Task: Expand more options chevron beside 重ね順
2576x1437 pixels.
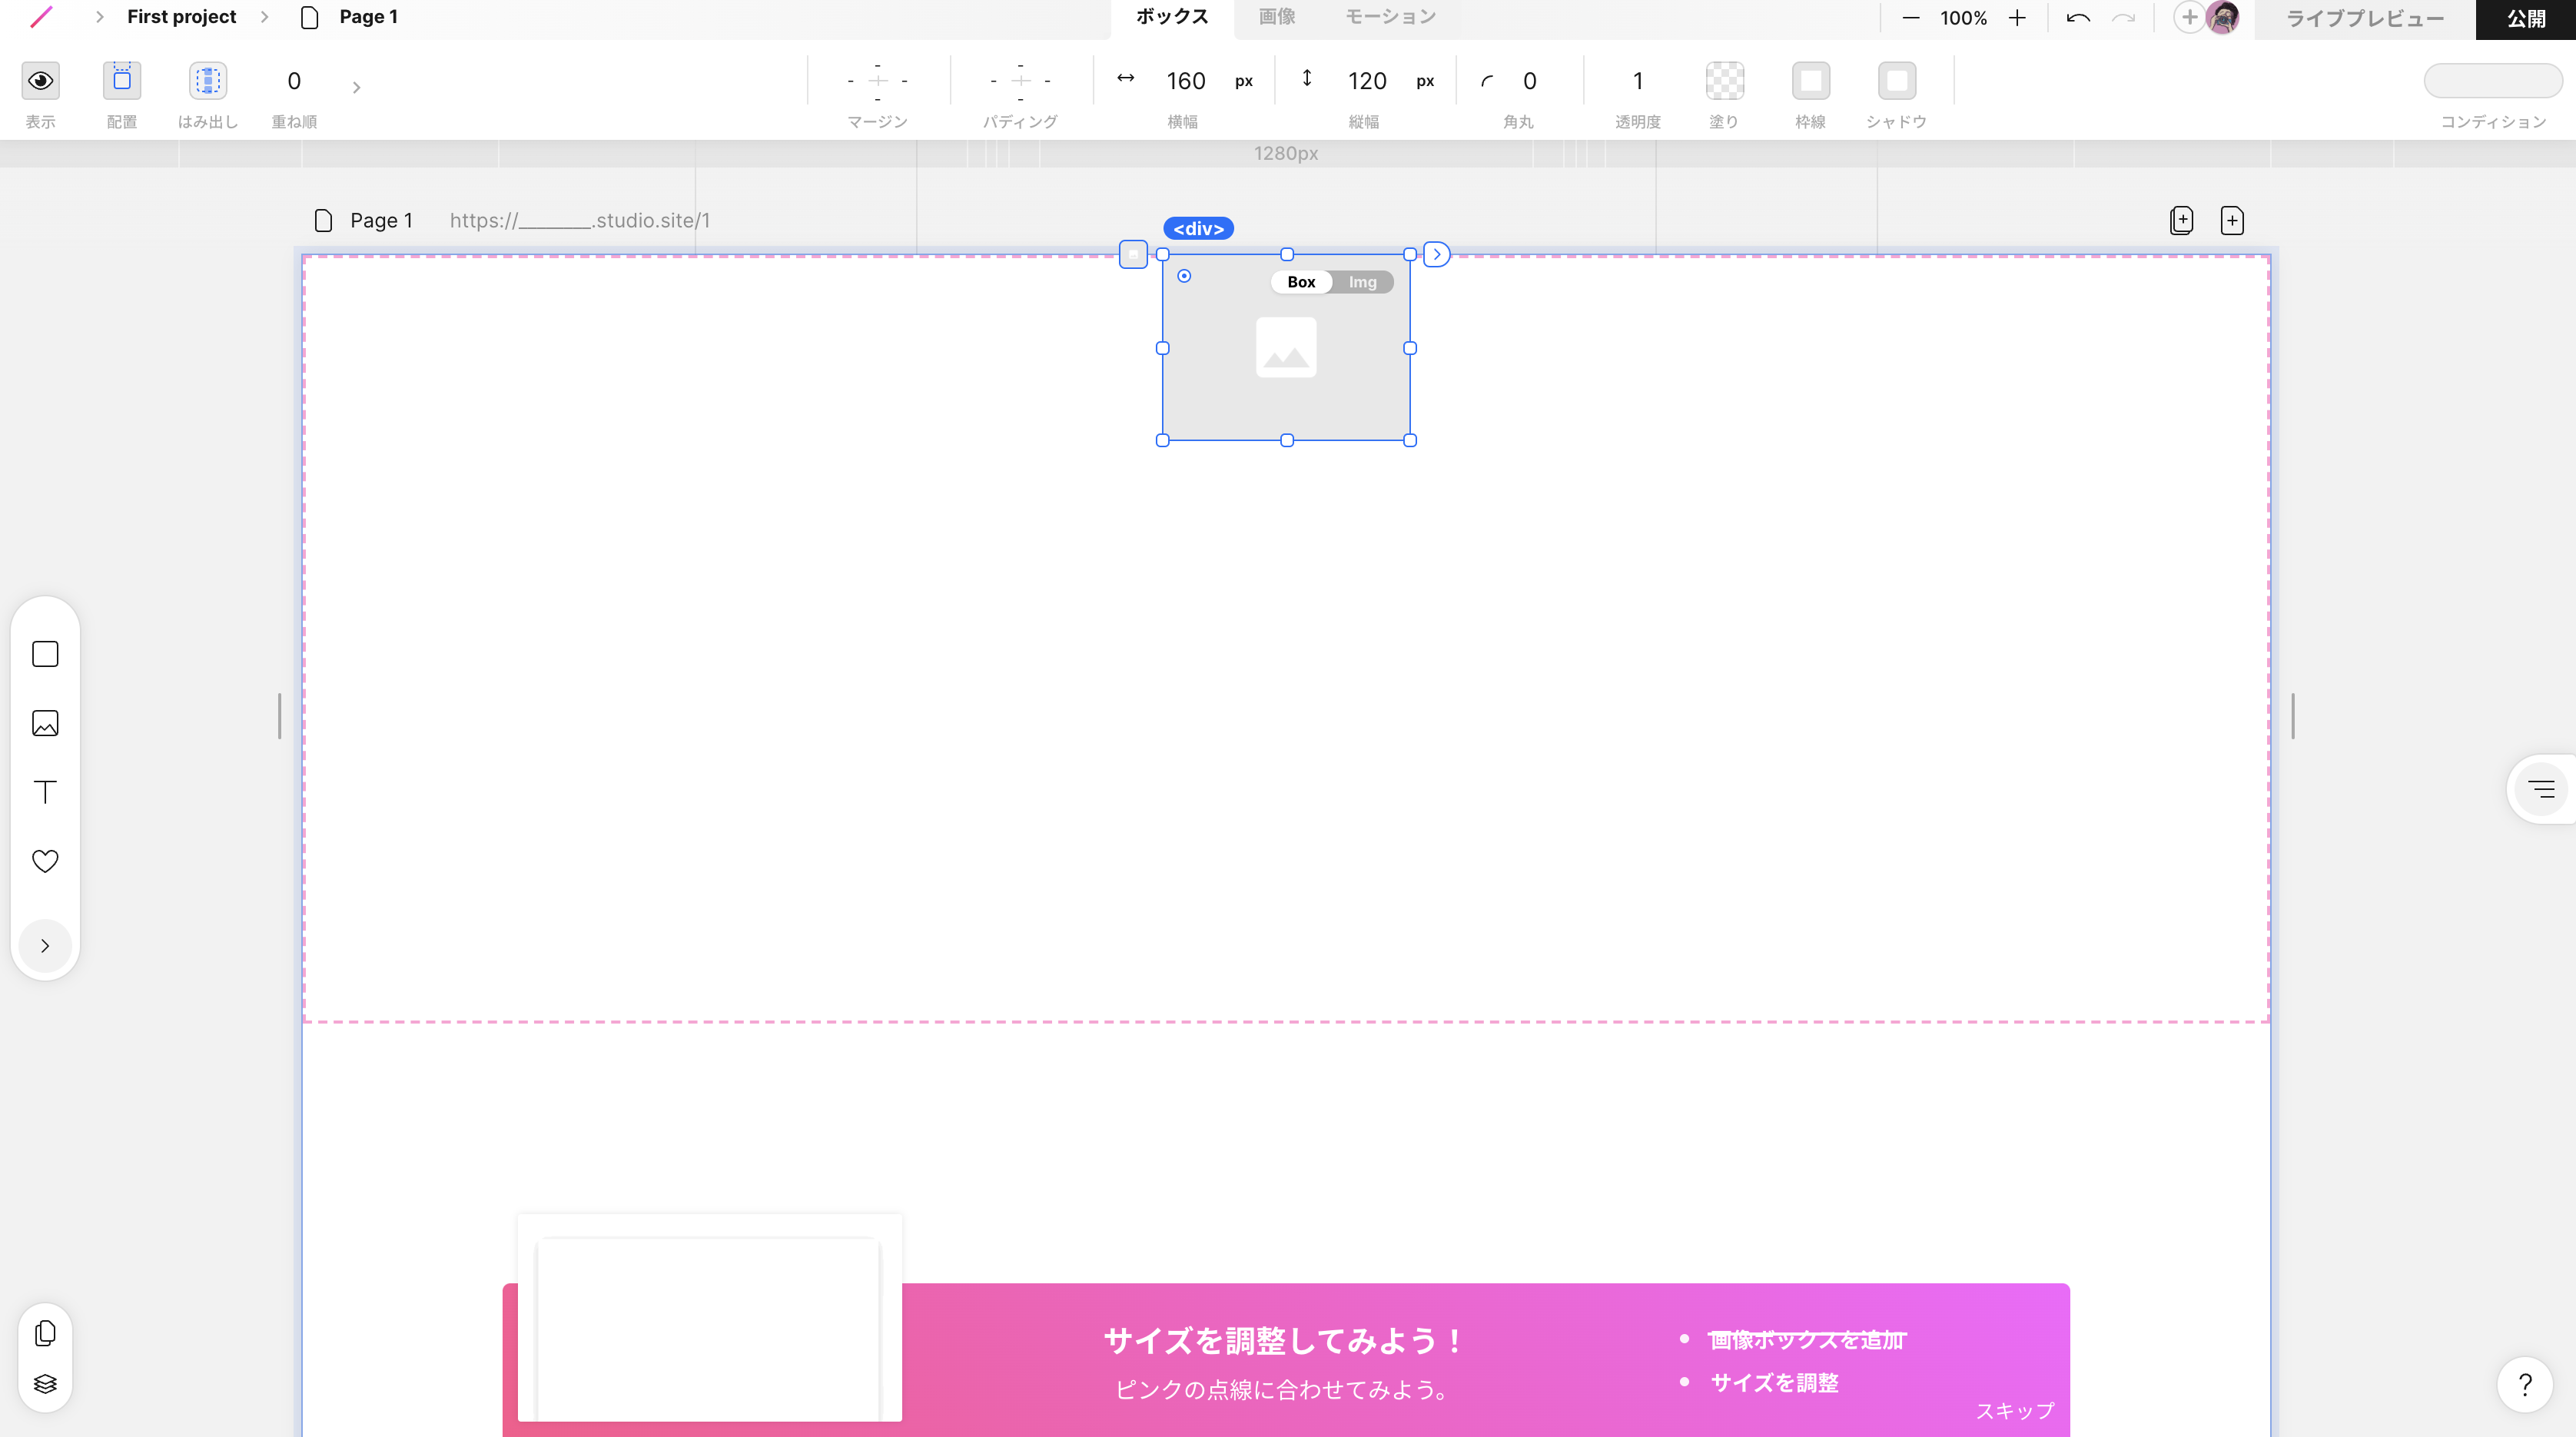Action: pos(356,88)
